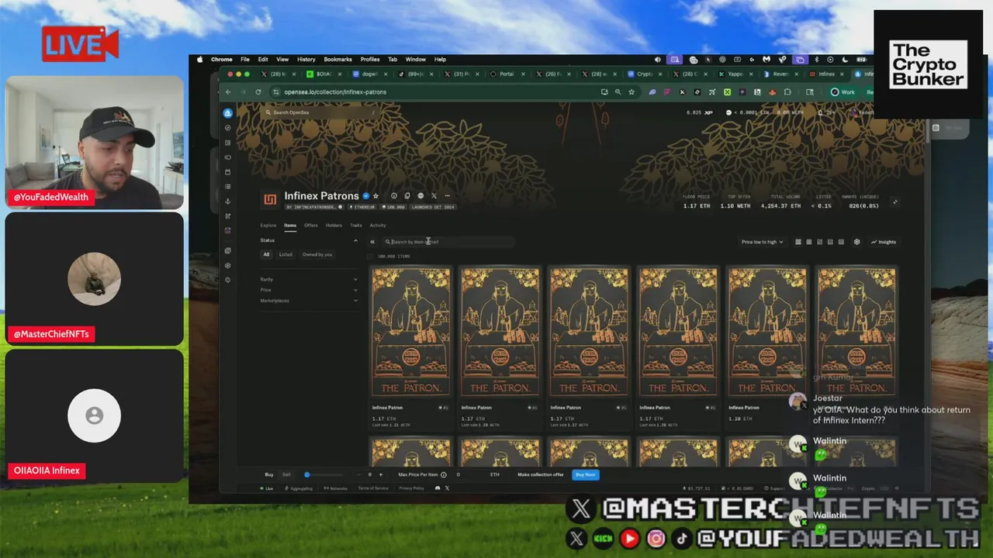The width and height of the screenshot is (993, 558).
Task: Click macOS volume icon in menu bar
Action: coord(658,59)
